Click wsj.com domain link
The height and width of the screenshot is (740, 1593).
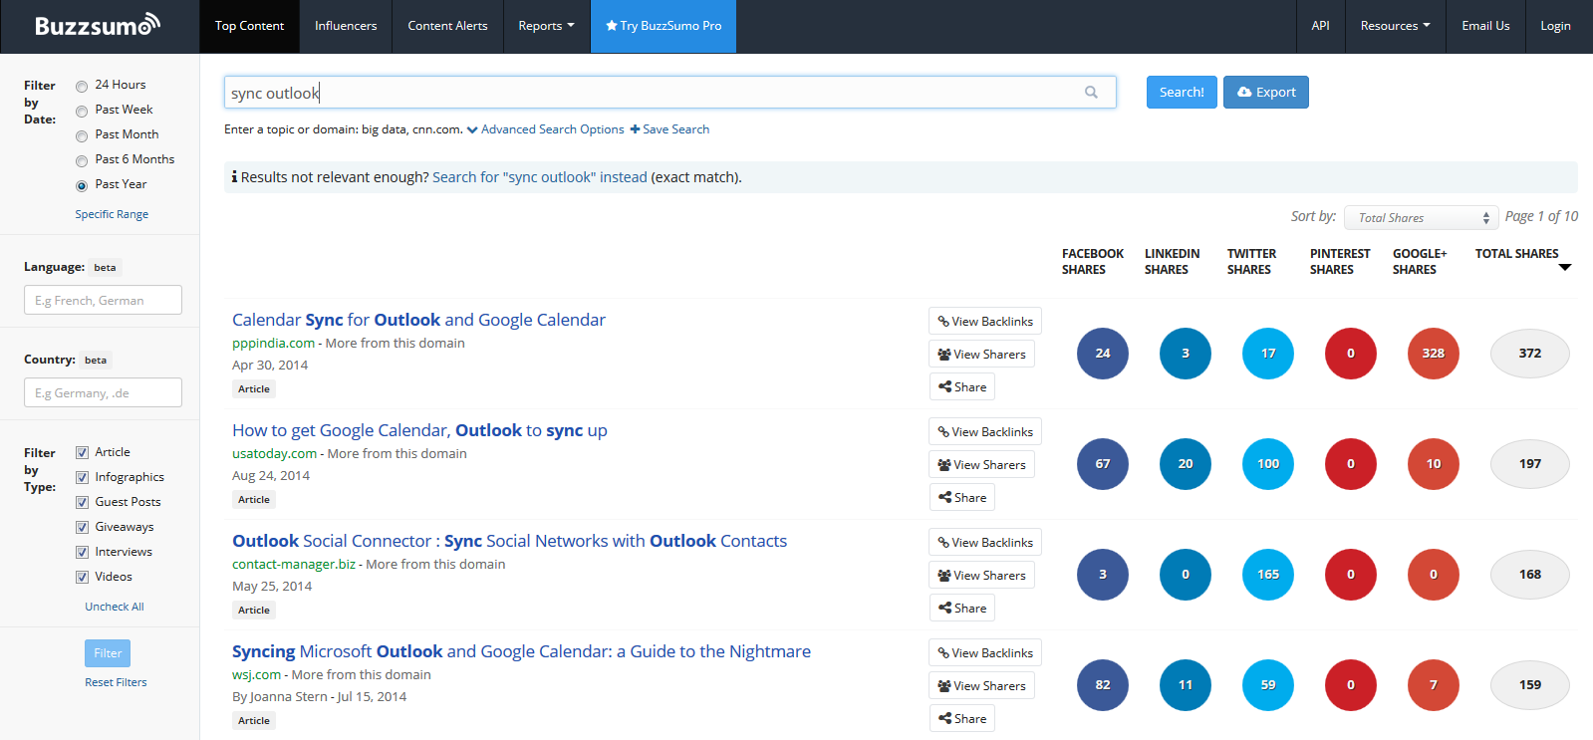tap(256, 674)
